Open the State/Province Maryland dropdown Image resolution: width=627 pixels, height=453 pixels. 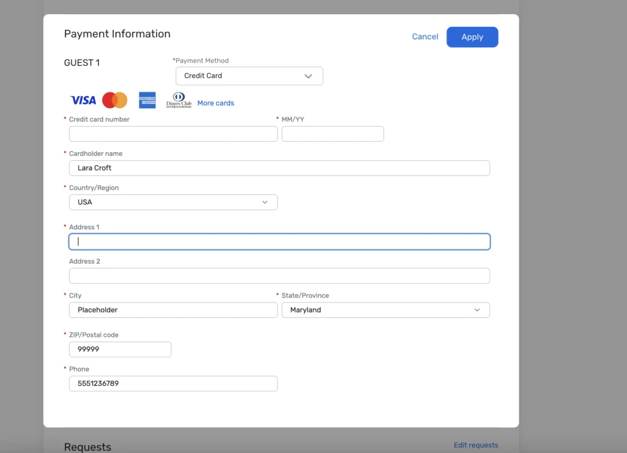click(x=385, y=310)
